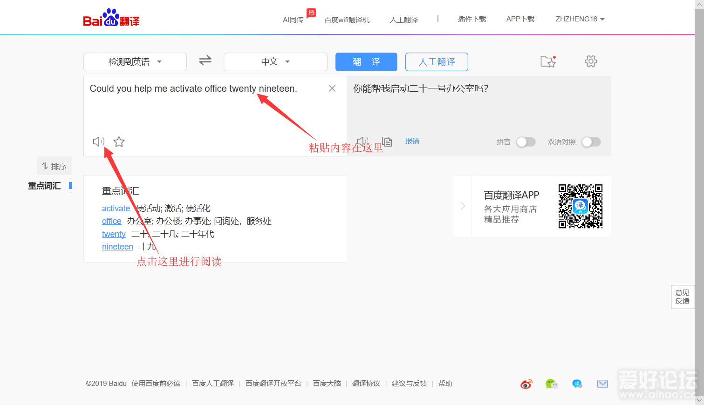704x405 pixels.
Task: Open the AI同传 menu item
Action: [x=293, y=19]
